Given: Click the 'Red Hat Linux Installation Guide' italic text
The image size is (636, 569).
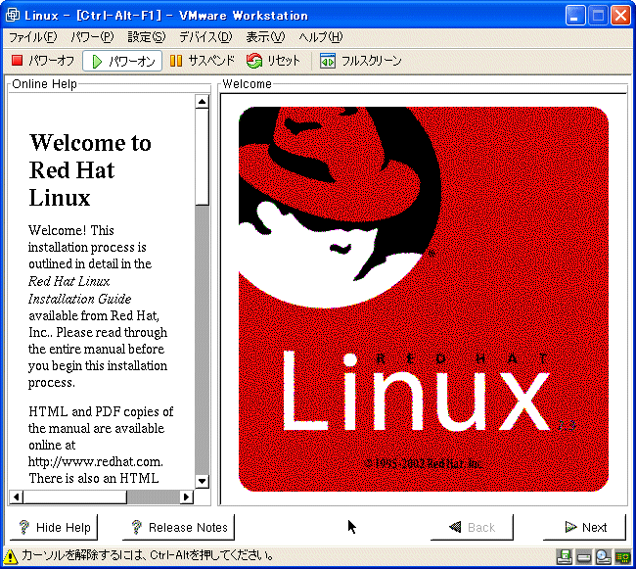Looking at the screenshot, I should point(79,290).
